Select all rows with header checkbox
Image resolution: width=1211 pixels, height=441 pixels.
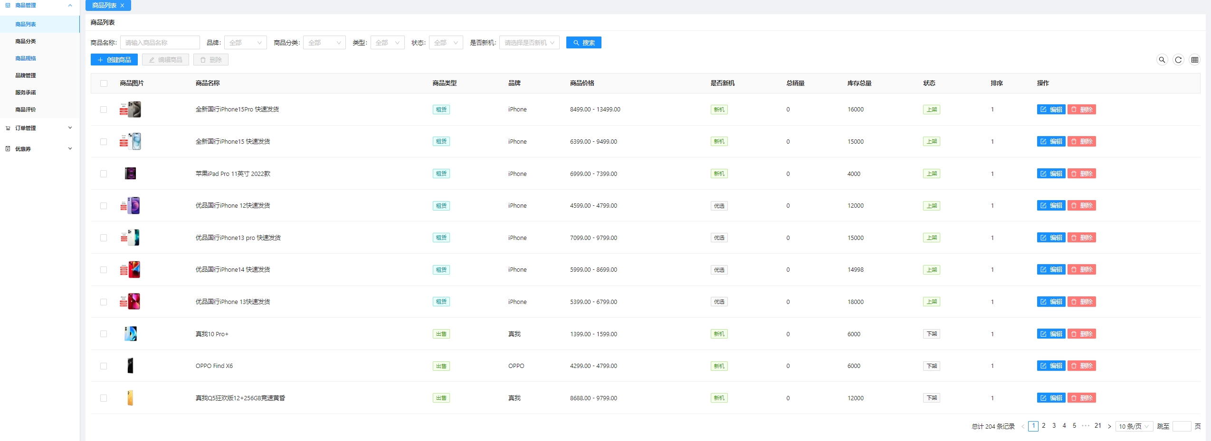coord(104,83)
